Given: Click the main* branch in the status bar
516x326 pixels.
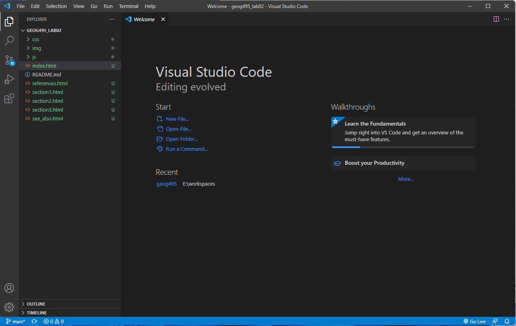Looking at the screenshot, I should [x=16, y=321].
